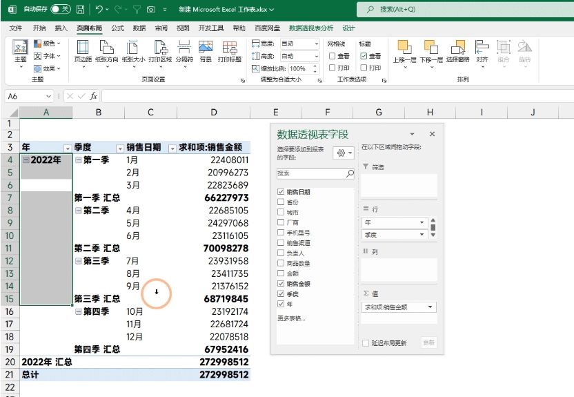Toggle Gridlines View (查看) checkbox
Image resolution: width=574 pixels, height=397 pixels.
click(332, 56)
